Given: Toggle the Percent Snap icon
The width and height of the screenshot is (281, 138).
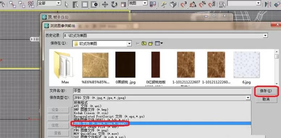Looking at the screenshot, I should pos(203,4).
